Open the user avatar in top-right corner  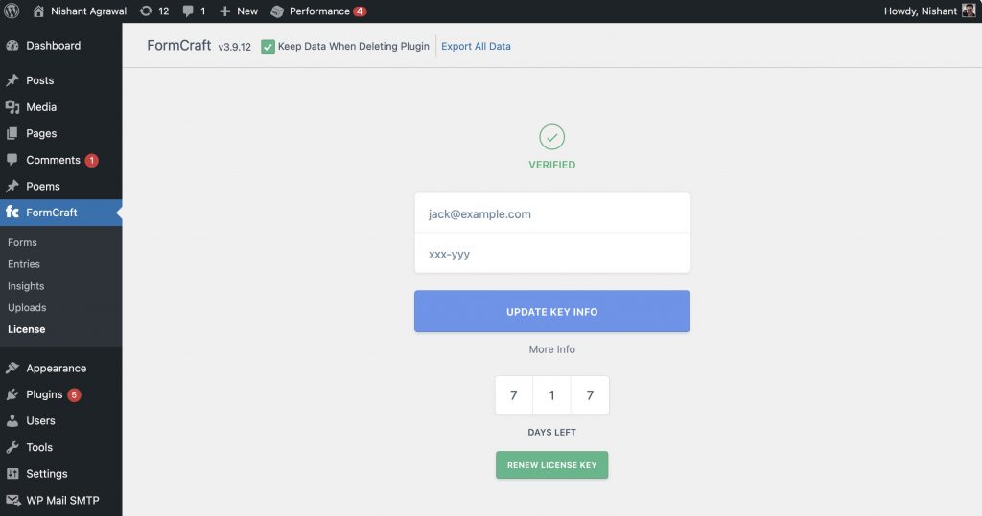point(969,11)
